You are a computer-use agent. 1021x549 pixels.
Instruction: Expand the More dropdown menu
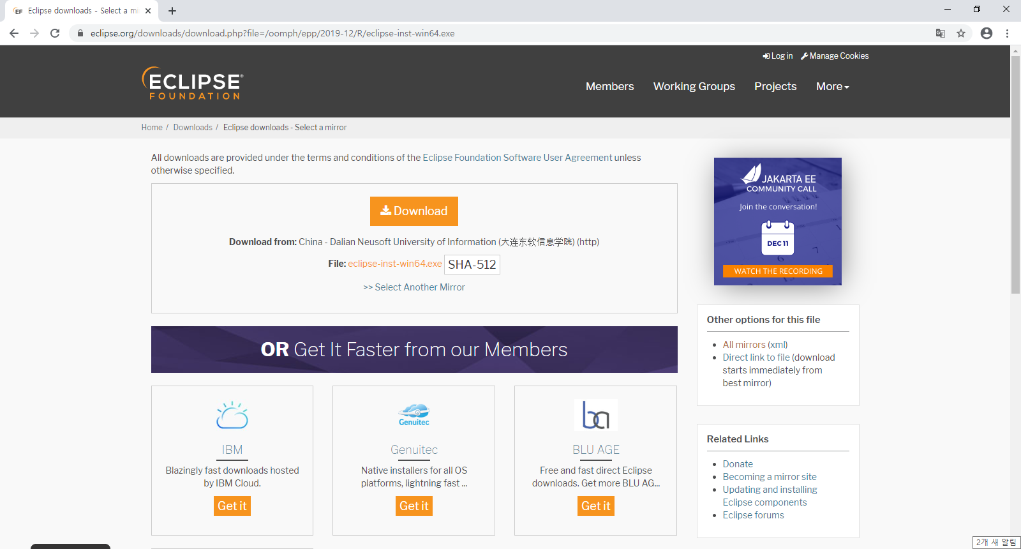tap(833, 86)
